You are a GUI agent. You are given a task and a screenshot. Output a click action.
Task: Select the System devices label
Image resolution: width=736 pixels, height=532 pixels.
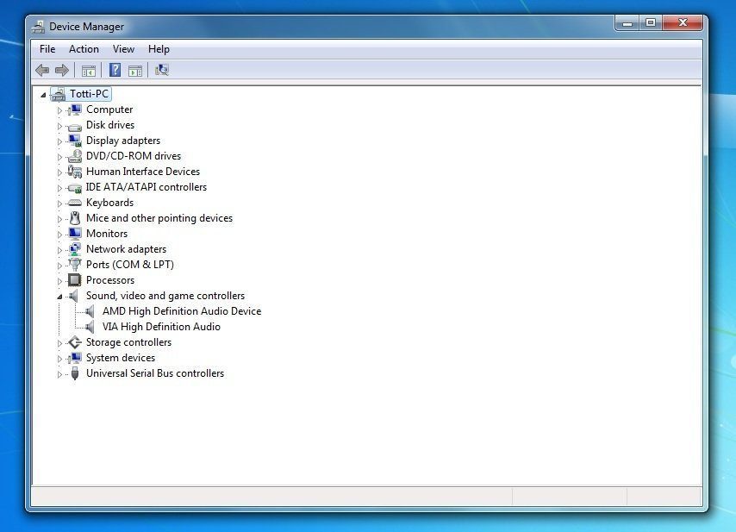coord(120,358)
